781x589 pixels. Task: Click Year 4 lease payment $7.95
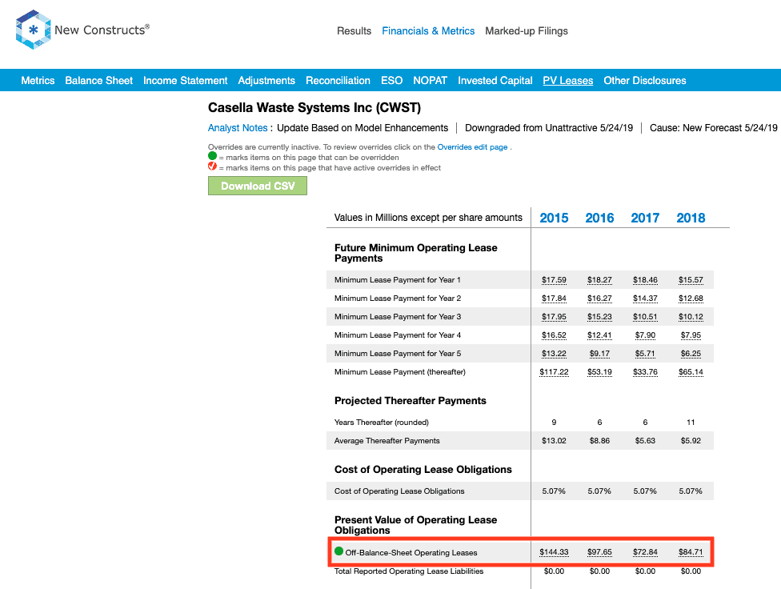tap(691, 335)
